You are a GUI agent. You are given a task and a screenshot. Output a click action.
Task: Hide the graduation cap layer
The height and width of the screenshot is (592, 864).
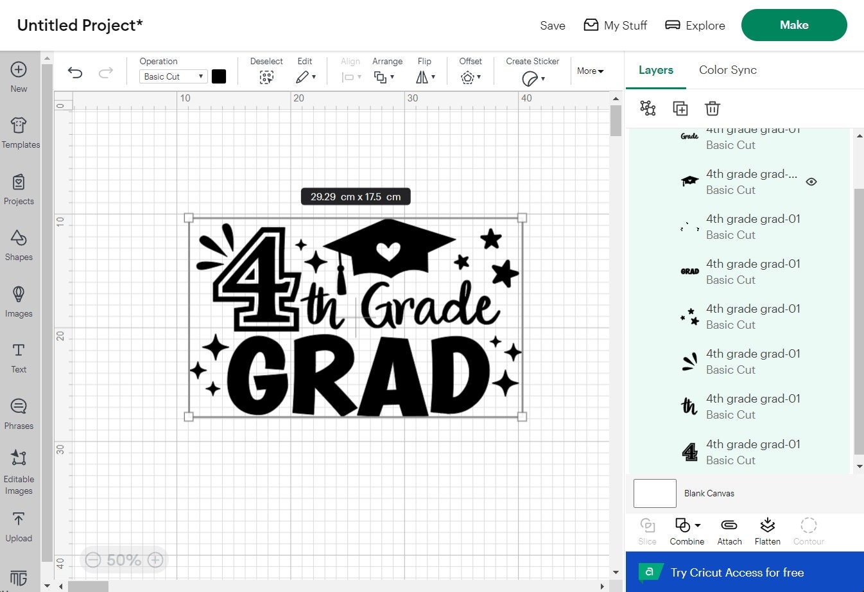[811, 182]
